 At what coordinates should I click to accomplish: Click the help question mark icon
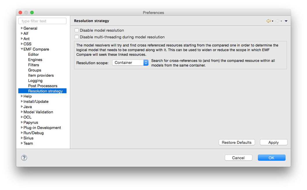[24, 158]
